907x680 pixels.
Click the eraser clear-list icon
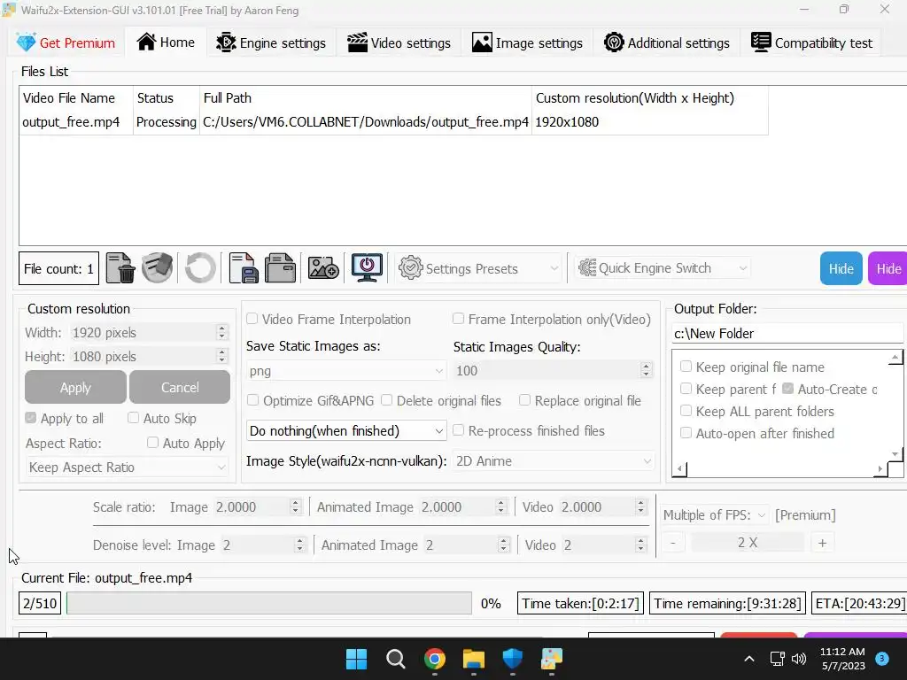[158, 268]
